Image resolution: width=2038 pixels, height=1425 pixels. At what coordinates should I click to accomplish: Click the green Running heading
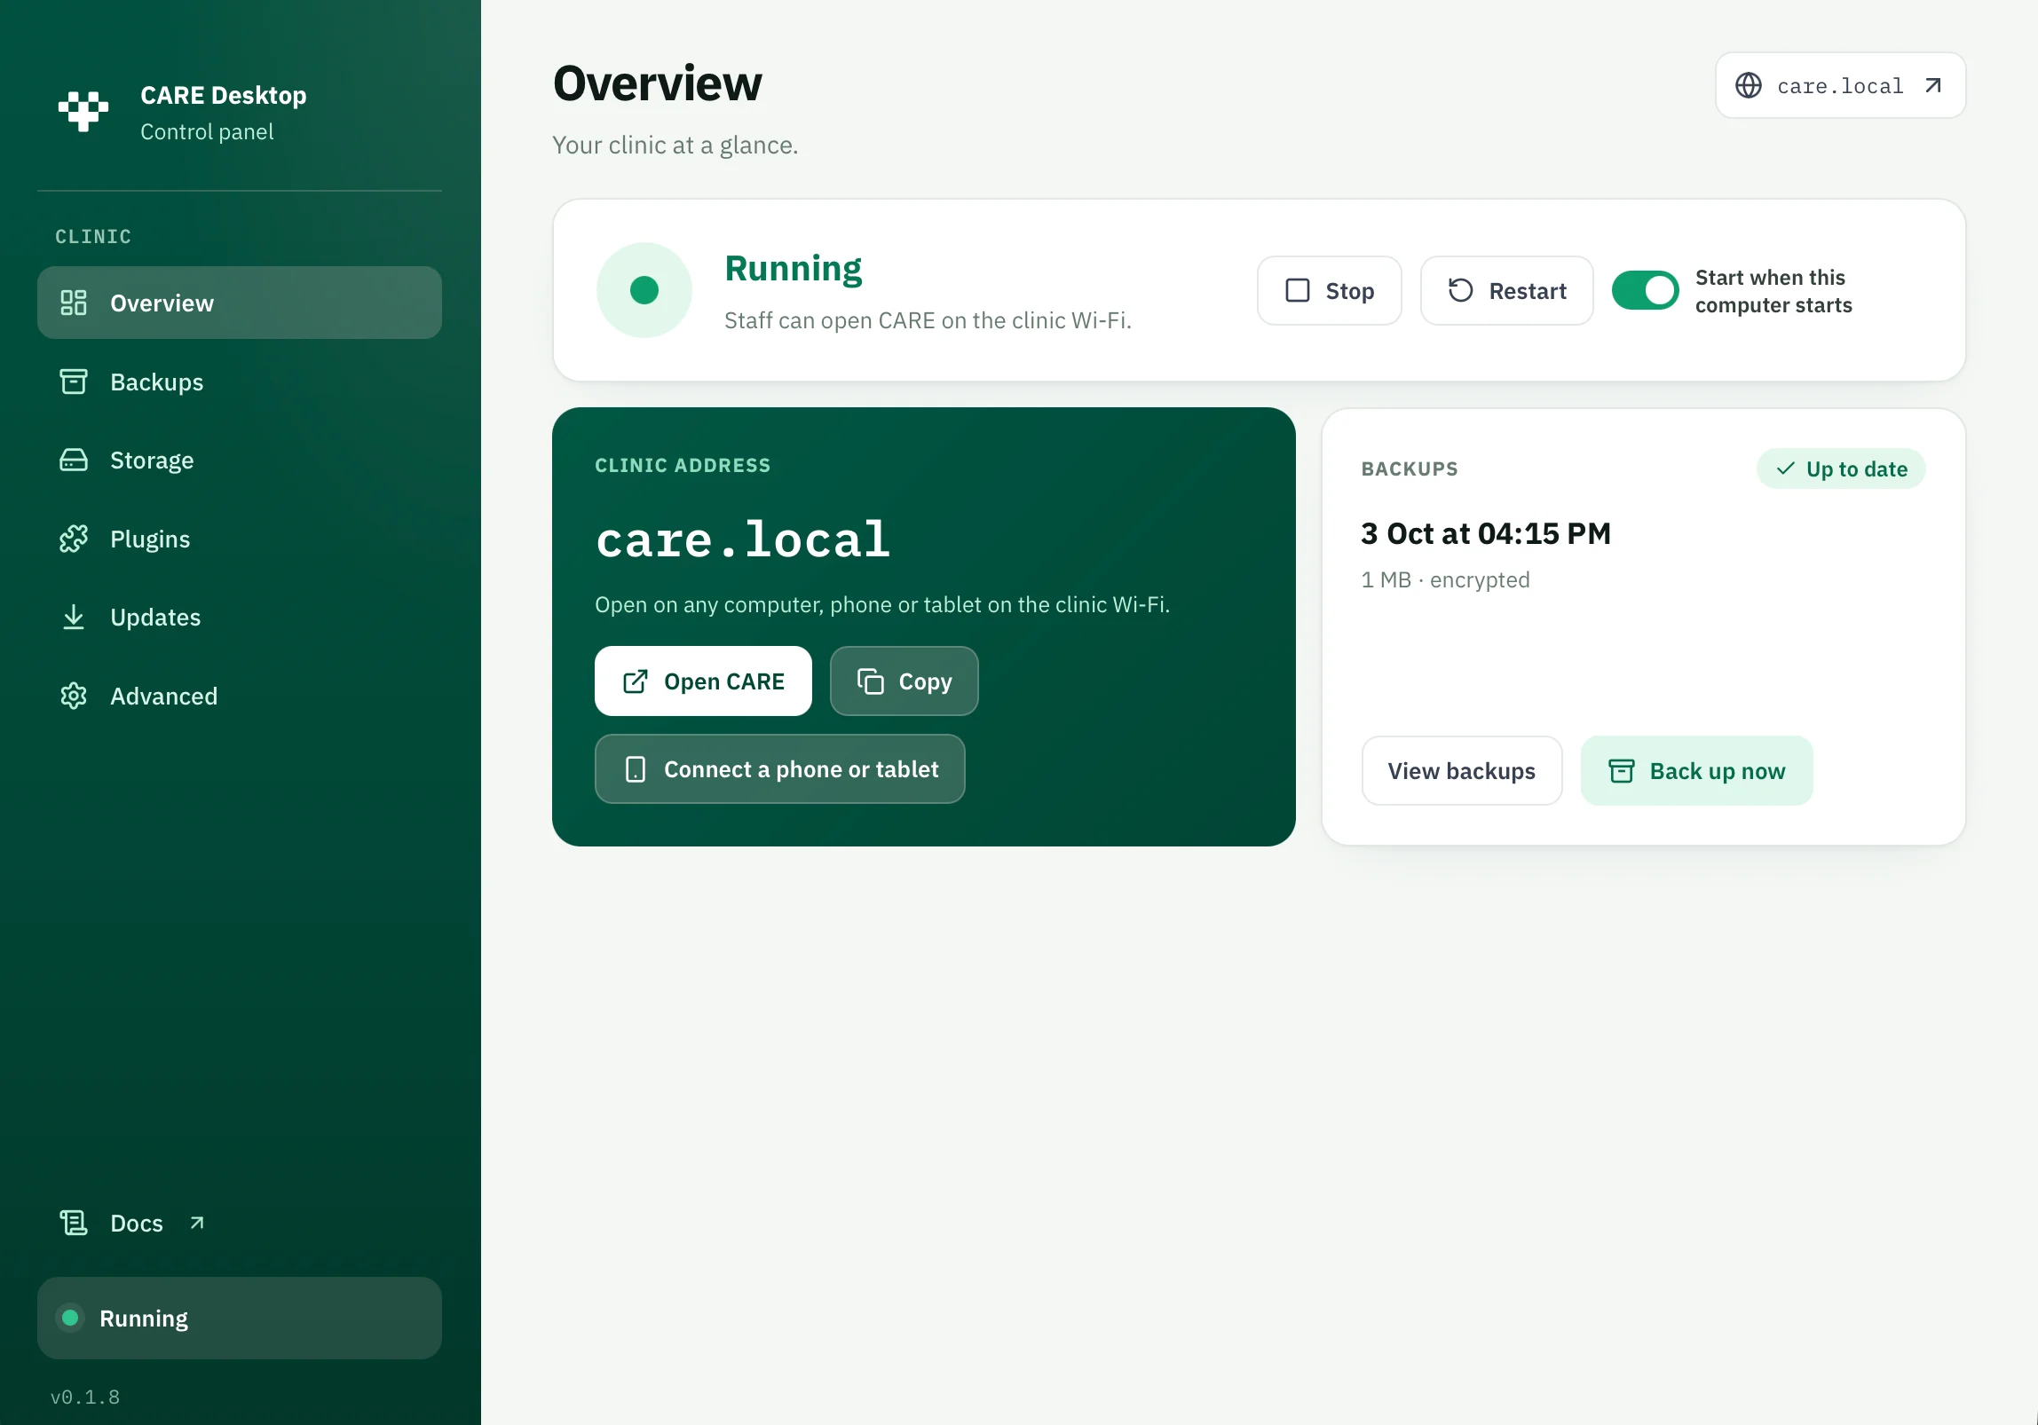pyautogui.click(x=793, y=268)
